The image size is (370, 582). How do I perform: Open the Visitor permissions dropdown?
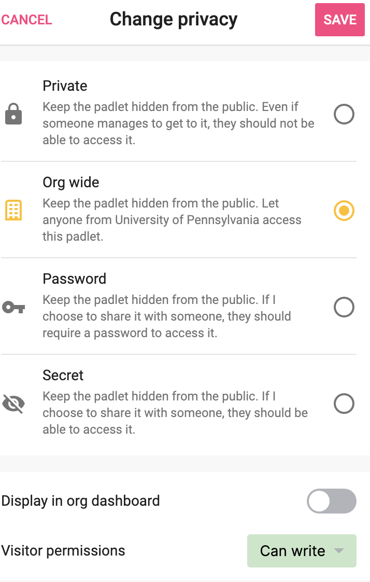(x=302, y=551)
